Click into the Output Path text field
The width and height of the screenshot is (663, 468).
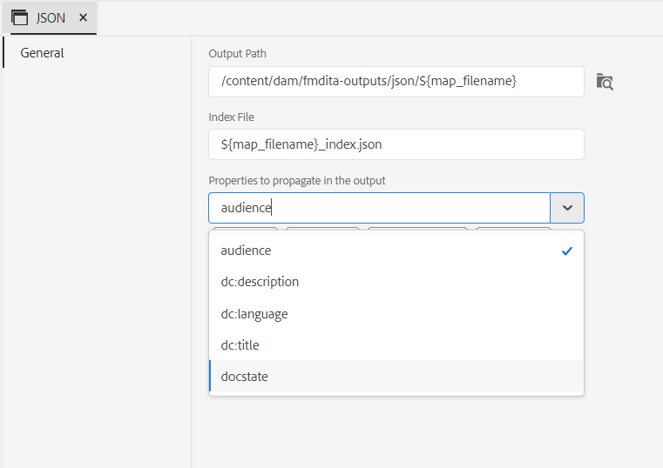pyautogui.click(x=396, y=82)
